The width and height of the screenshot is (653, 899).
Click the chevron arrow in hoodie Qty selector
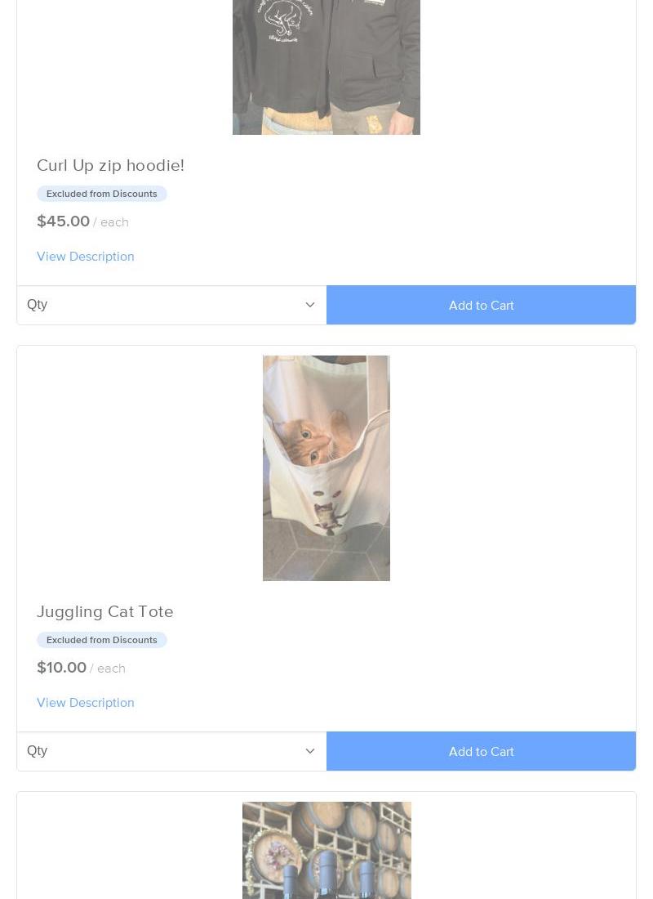310,305
